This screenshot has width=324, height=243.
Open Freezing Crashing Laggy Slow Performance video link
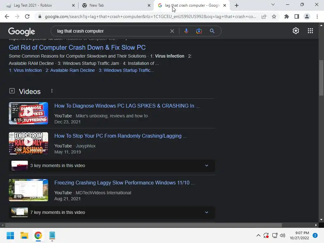pyautogui.click(x=124, y=183)
